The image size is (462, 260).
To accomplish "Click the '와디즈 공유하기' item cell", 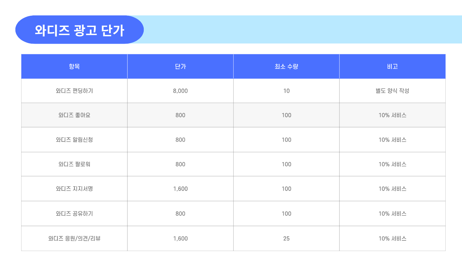I will point(74,213).
